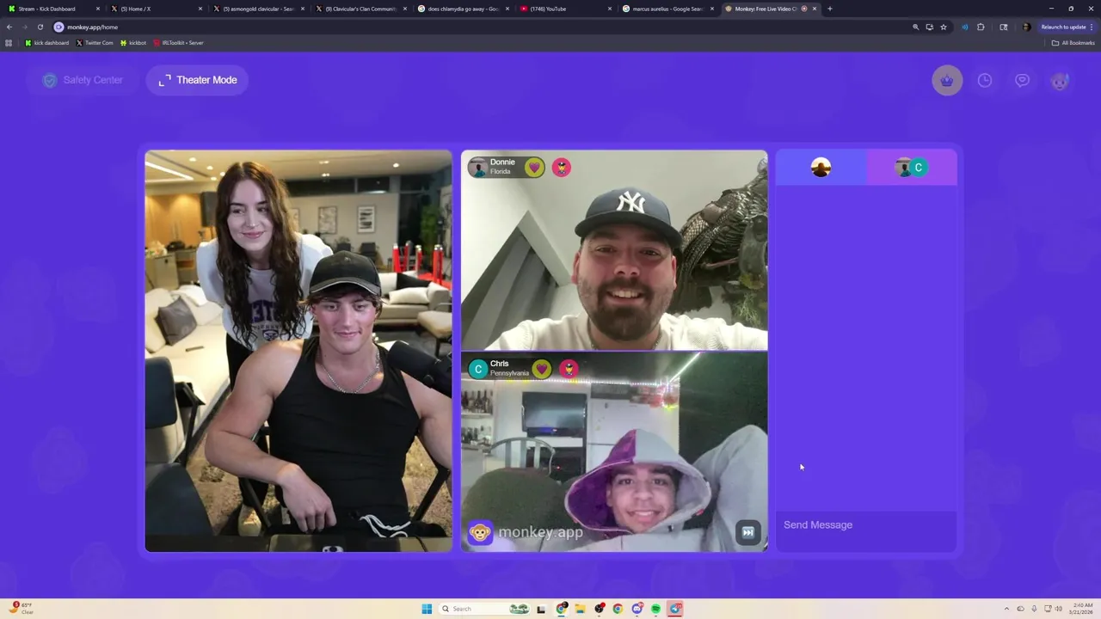1101x619 pixels.
Task: Open the crown premium icon
Action: click(x=947, y=80)
